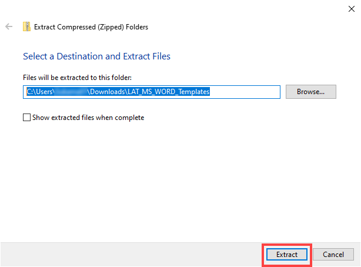Enable Show extracted files when complete checkbox

pos(26,118)
